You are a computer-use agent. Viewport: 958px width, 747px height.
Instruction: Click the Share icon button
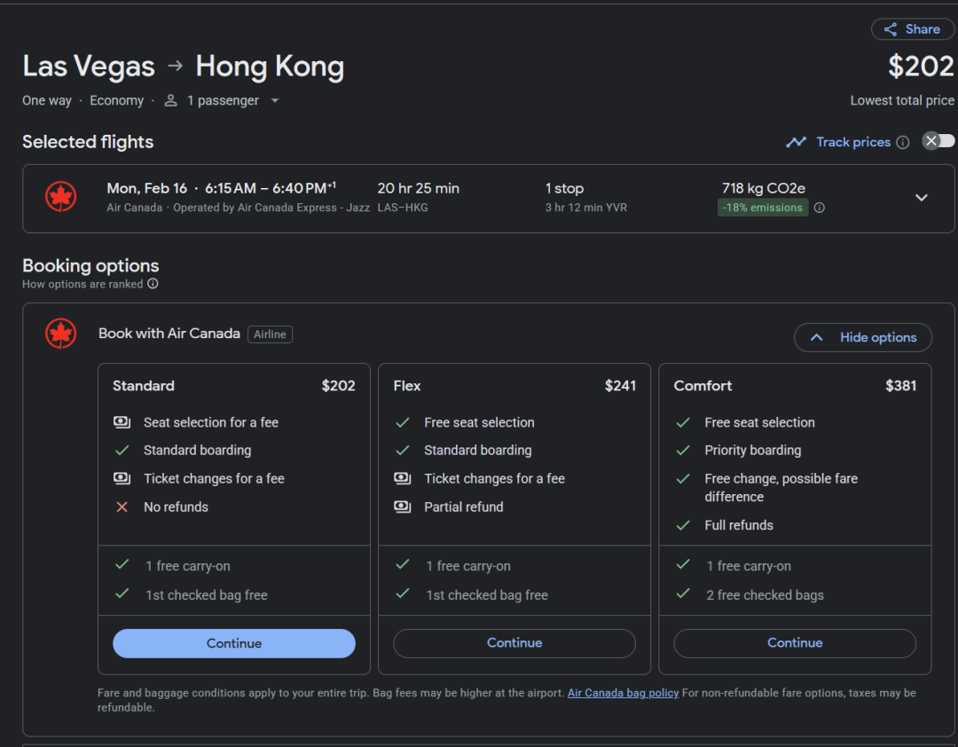889,29
